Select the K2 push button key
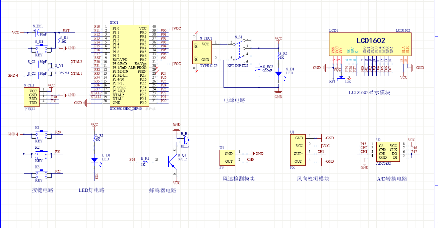 point(41,154)
